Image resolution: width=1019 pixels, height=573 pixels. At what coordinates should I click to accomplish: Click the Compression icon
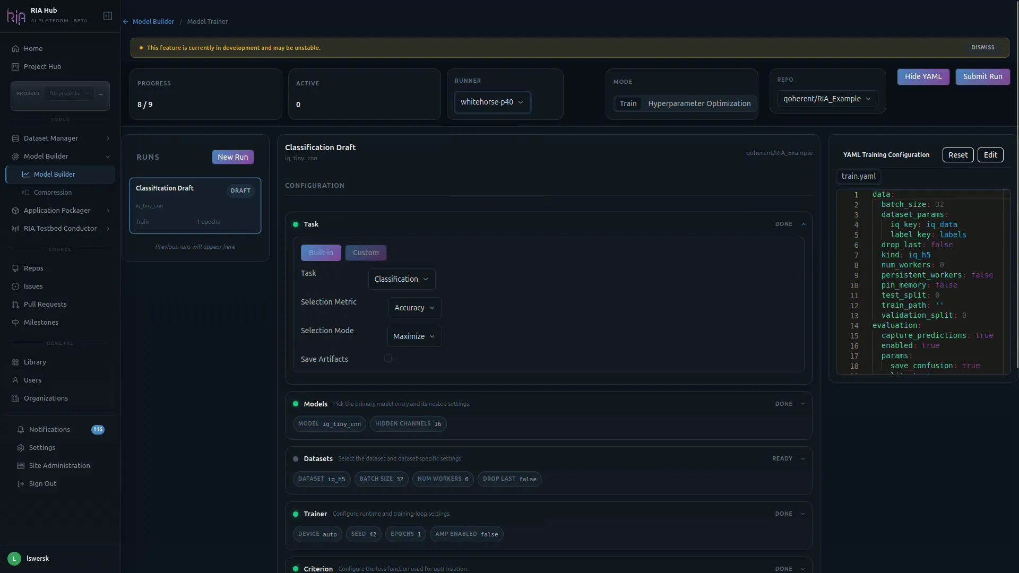pyautogui.click(x=25, y=193)
